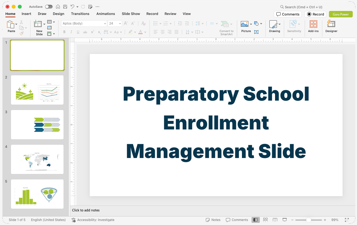The width and height of the screenshot is (357, 225).
Task: Open the Slide Show tab
Action: tap(131, 14)
